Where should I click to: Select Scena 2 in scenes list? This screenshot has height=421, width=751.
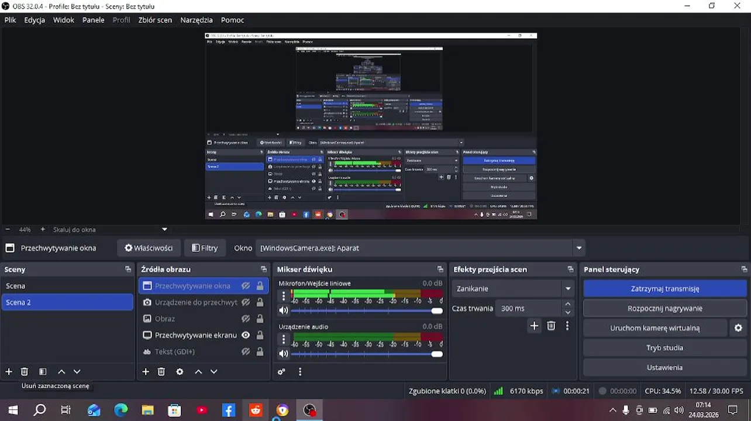[x=67, y=302]
